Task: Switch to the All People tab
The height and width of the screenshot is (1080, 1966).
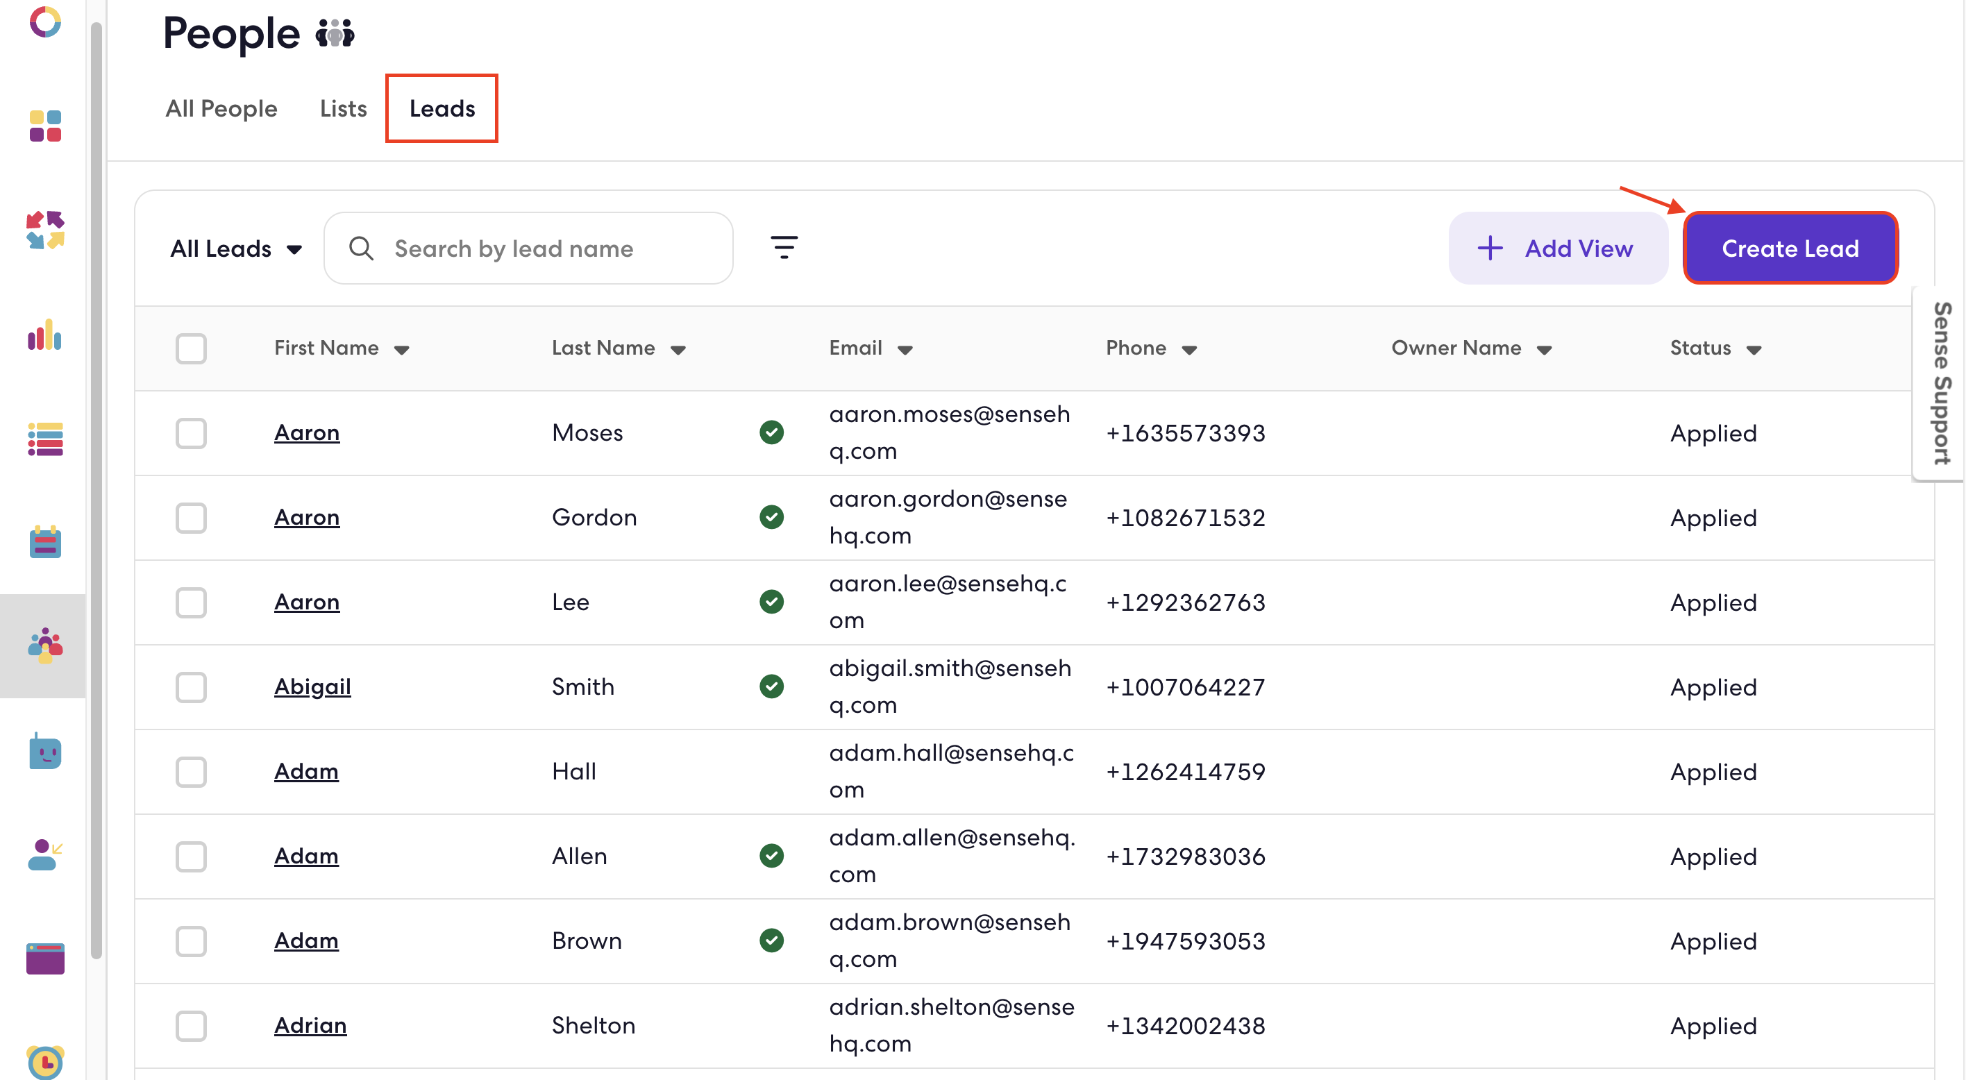Action: [221, 108]
